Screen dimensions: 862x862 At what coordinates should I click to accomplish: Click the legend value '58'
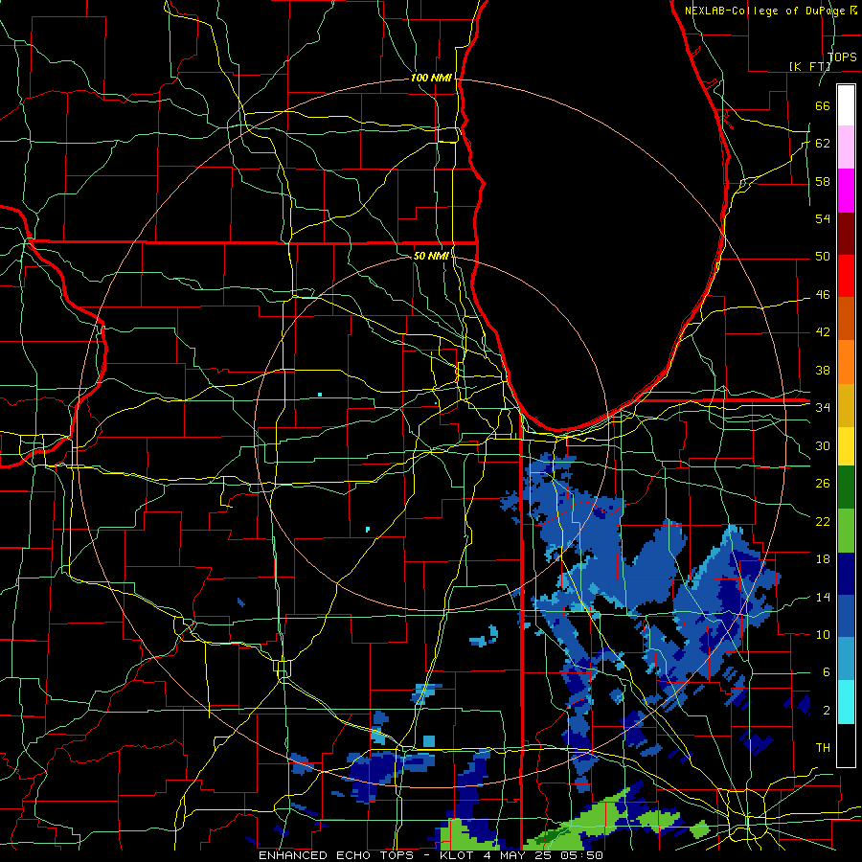pyautogui.click(x=823, y=181)
